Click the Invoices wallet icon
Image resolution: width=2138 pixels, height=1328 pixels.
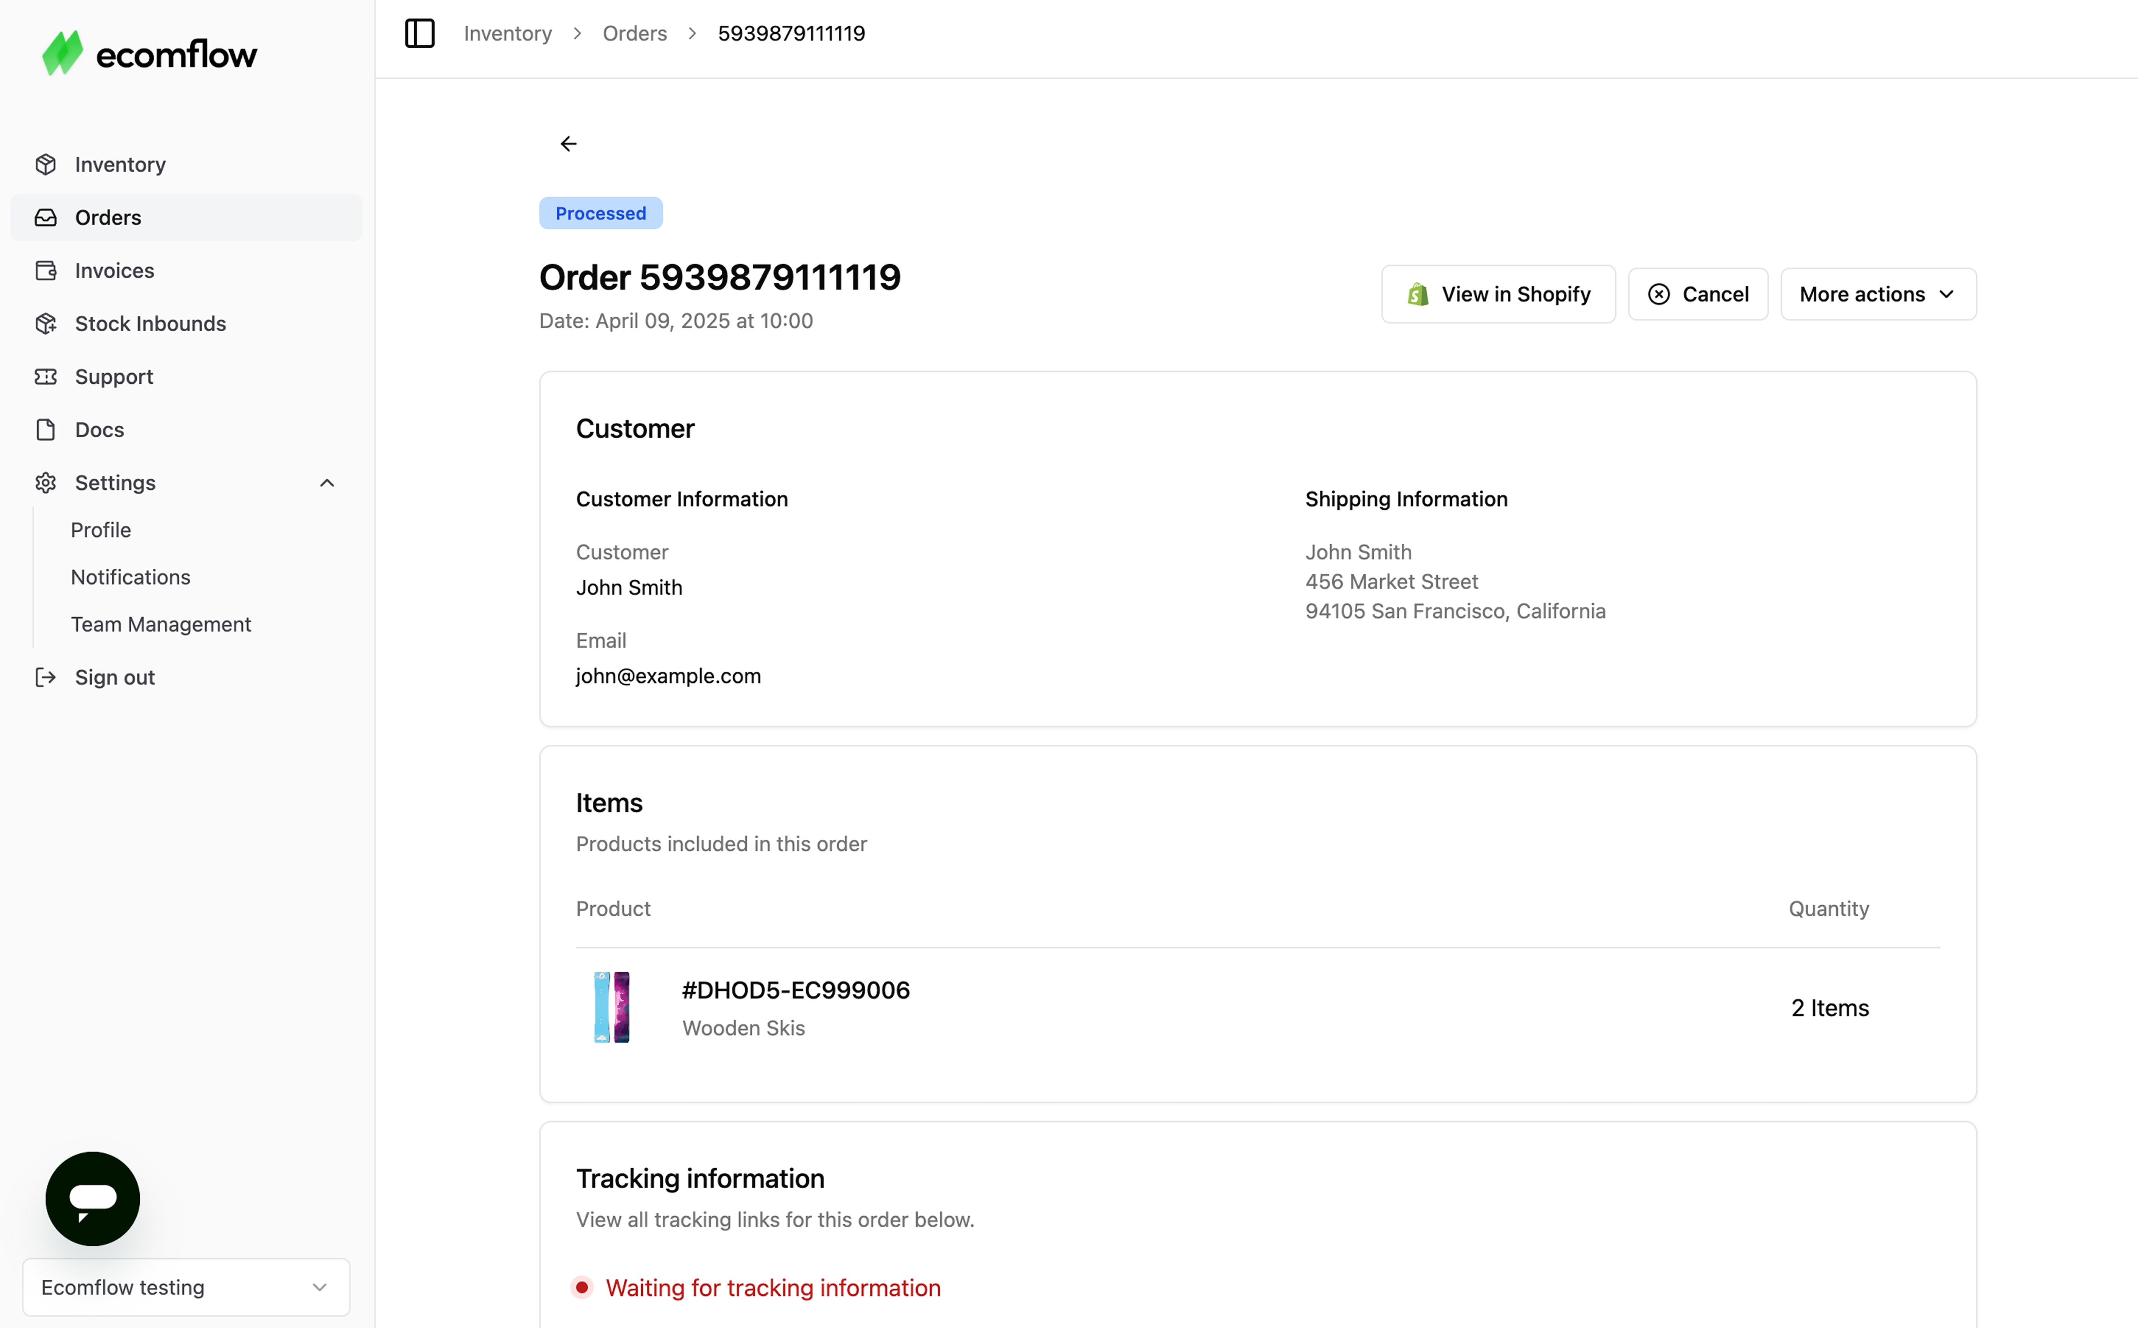46,270
